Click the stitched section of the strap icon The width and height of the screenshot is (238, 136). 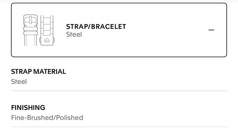31,40
